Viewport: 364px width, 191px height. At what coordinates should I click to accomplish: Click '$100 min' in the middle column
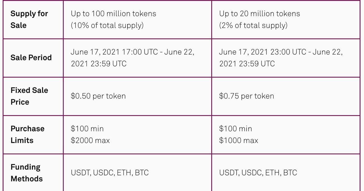[x=87, y=129]
